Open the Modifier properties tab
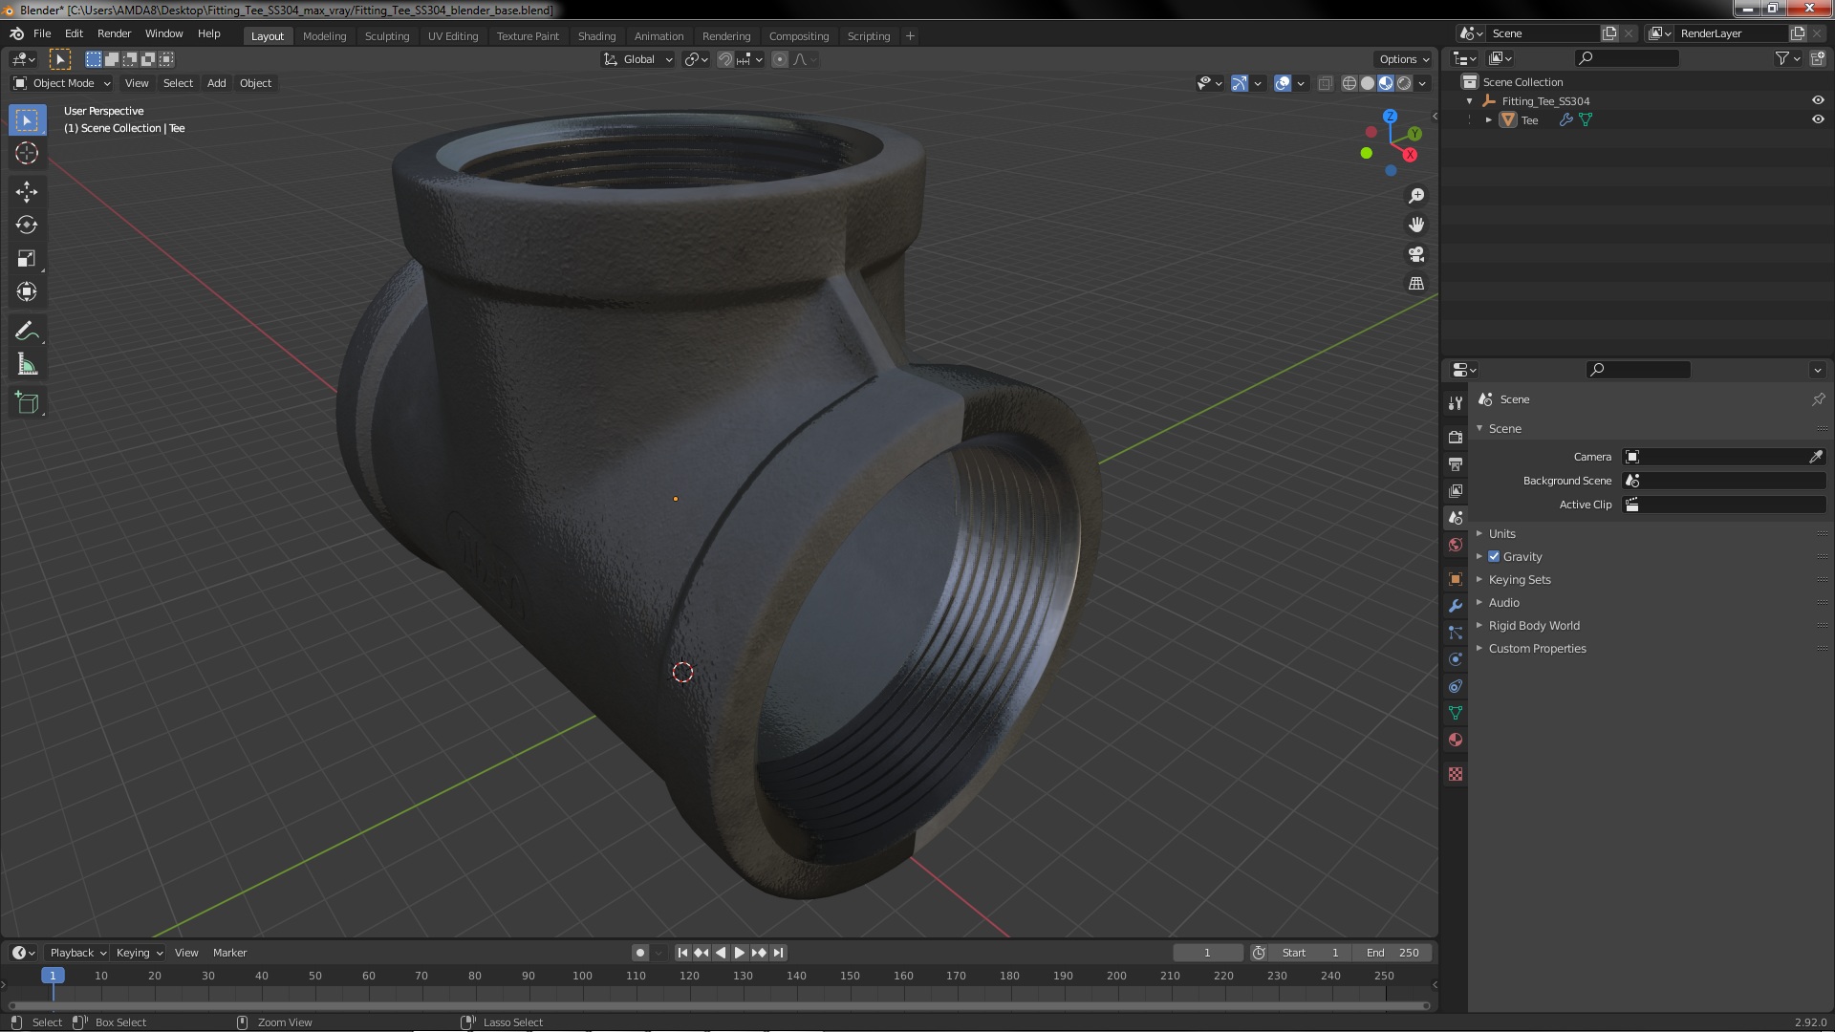This screenshot has width=1835, height=1032. [1456, 606]
